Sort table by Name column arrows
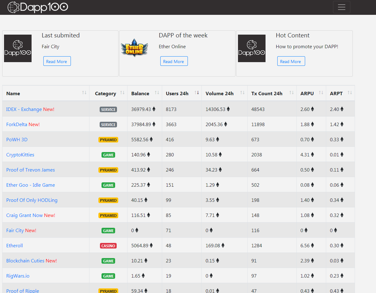This screenshot has height=293, width=376. point(84,93)
